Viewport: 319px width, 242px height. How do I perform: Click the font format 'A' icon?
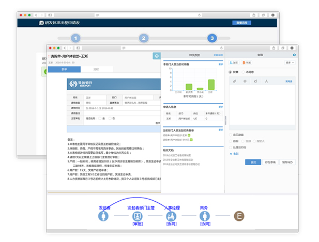[266, 81]
